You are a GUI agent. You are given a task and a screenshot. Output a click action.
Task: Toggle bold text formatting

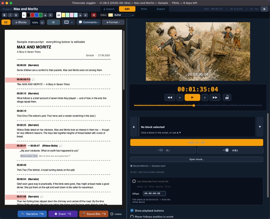tap(4, 15)
